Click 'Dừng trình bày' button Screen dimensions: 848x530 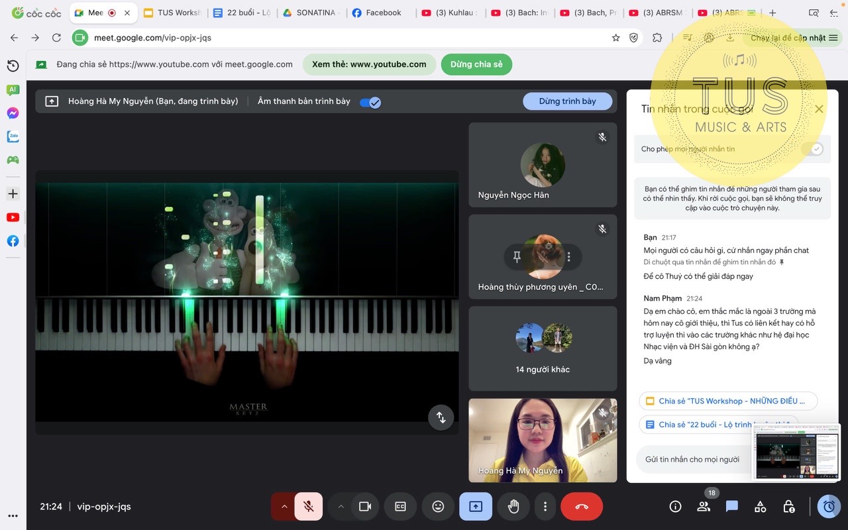click(x=567, y=101)
